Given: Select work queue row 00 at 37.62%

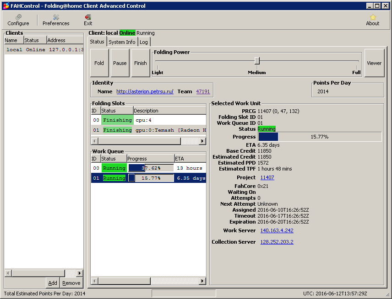Looking at the screenshot, I should click(148, 168).
